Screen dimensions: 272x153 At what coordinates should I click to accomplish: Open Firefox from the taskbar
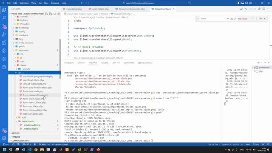click(x=98, y=150)
